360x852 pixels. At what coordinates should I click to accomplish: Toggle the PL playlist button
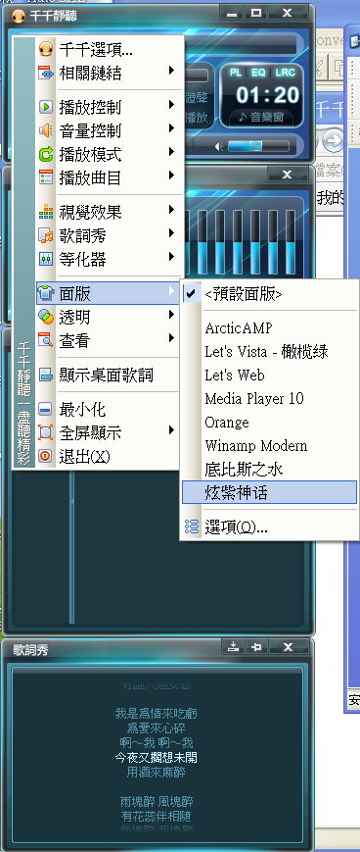[x=236, y=73]
